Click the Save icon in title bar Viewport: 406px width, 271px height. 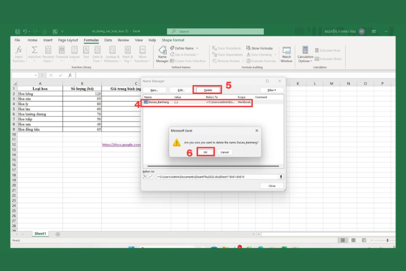[18, 32]
